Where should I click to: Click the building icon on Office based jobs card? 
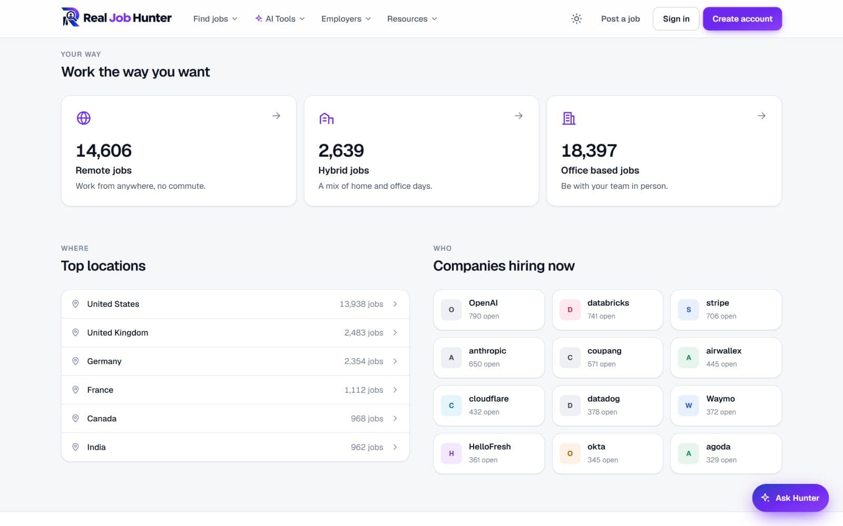pyautogui.click(x=569, y=118)
